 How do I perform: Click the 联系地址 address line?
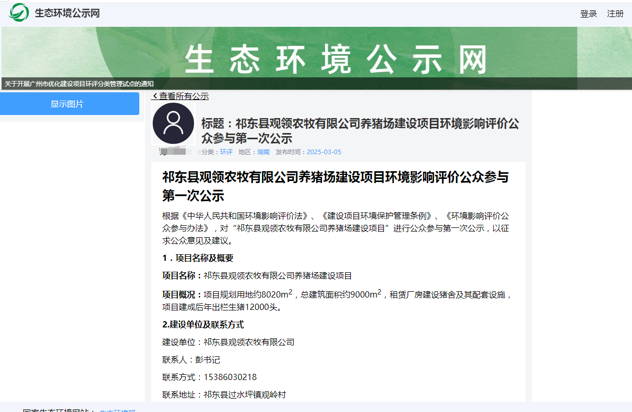tap(224, 394)
